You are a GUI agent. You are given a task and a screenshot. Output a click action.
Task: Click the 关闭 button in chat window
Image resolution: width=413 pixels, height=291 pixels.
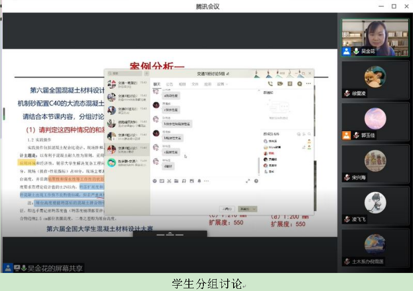point(227,209)
